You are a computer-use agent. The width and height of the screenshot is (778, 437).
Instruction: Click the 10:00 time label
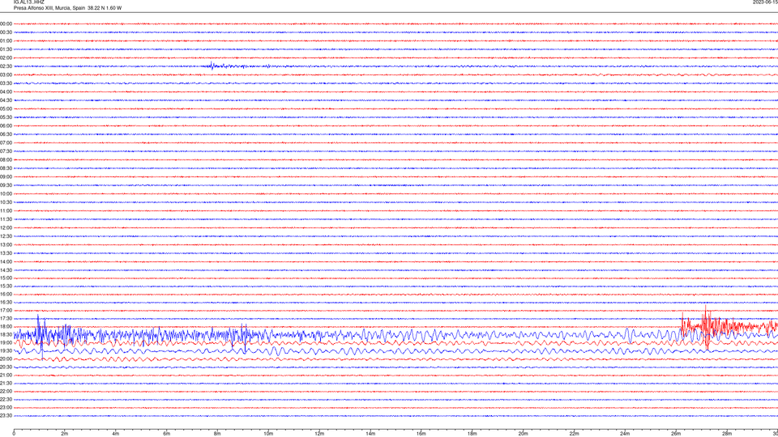(x=6, y=193)
